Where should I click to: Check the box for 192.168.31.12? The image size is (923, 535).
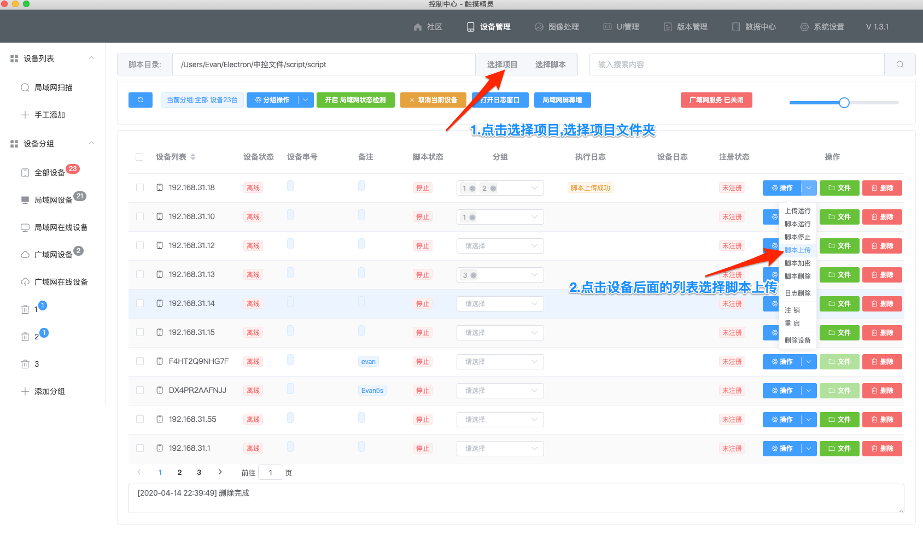pos(140,245)
